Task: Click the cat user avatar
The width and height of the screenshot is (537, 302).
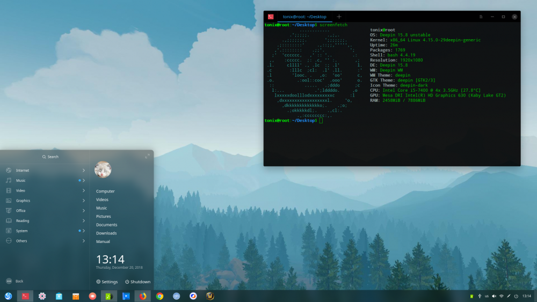Action: point(103,170)
